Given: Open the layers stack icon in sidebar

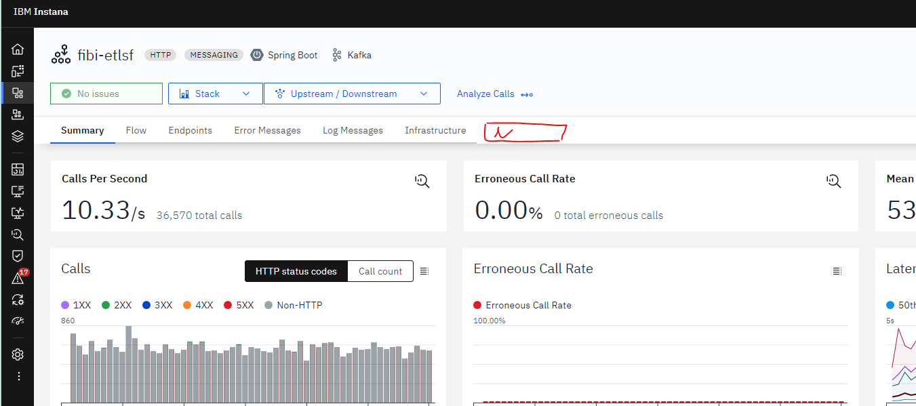Looking at the screenshot, I should [x=18, y=136].
